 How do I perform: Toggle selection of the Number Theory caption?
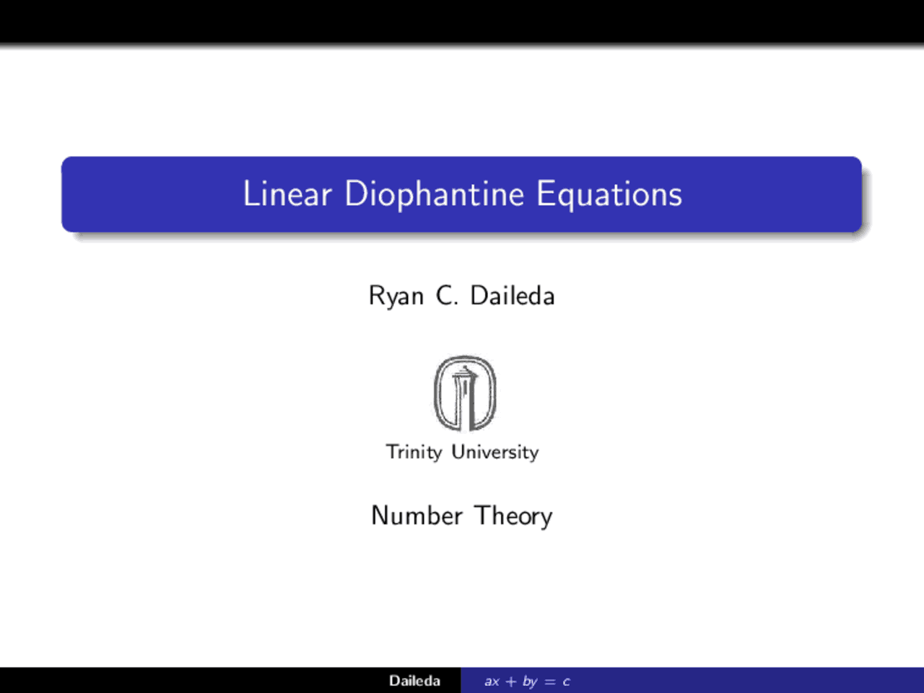coord(461,515)
